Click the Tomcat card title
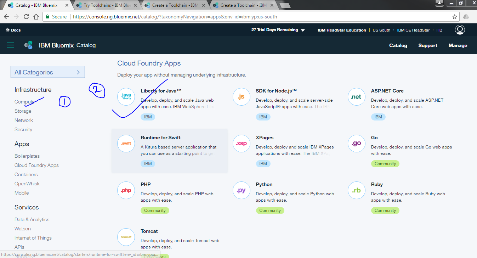Viewport: 477px width, 258px height. pyautogui.click(x=149, y=231)
